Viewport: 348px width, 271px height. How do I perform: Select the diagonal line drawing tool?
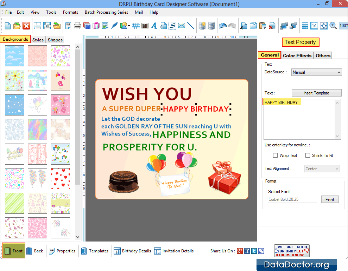click(x=191, y=26)
